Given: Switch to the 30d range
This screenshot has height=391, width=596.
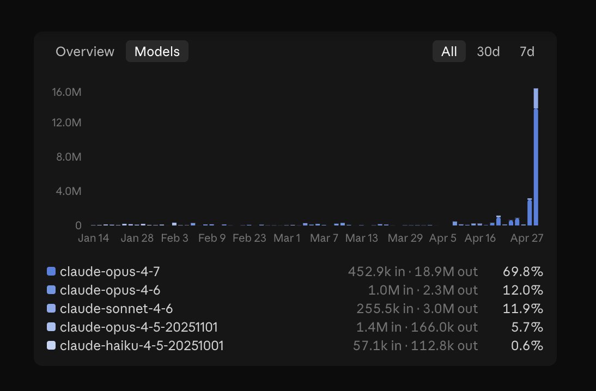Looking at the screenshot, I should (488, 51).
